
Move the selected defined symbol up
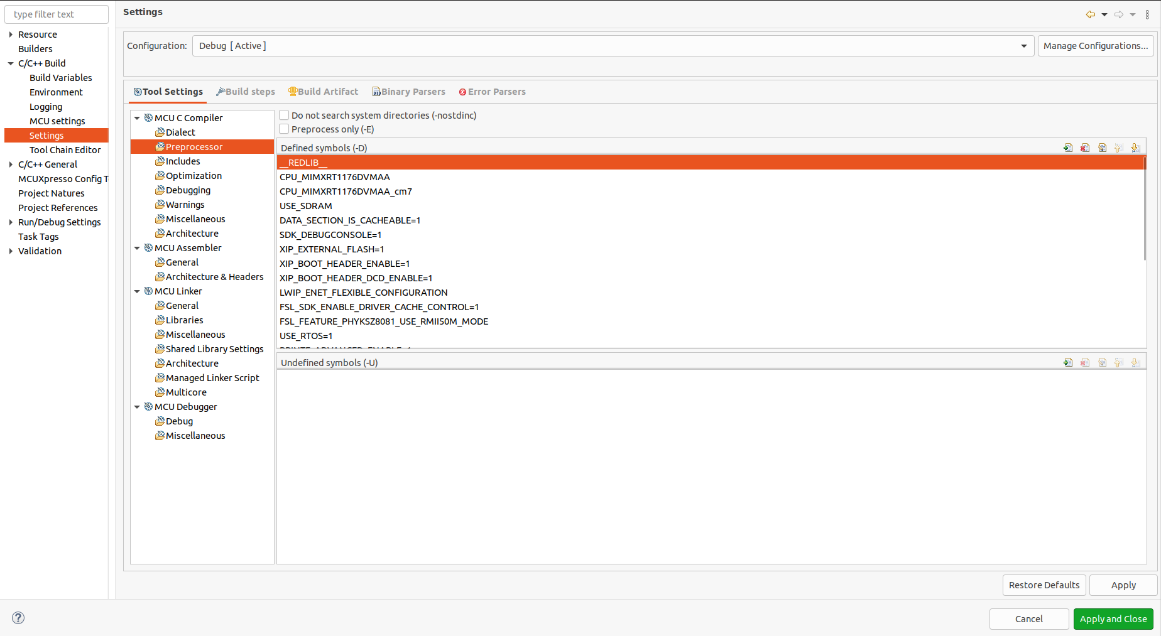1118,147
